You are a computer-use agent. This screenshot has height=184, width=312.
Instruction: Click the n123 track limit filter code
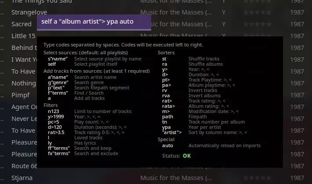[53, 111]
